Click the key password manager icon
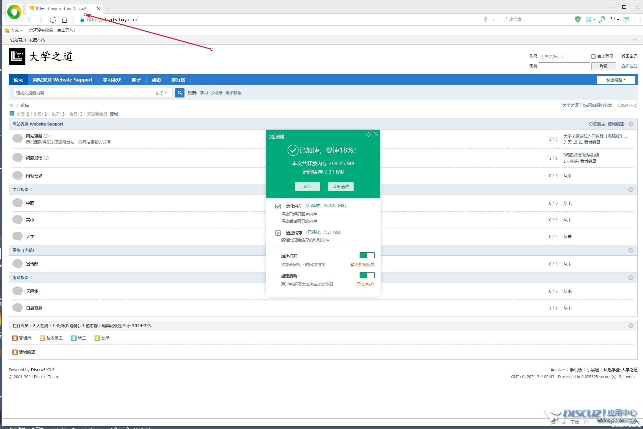643x429 pixels. click(602, 20)
